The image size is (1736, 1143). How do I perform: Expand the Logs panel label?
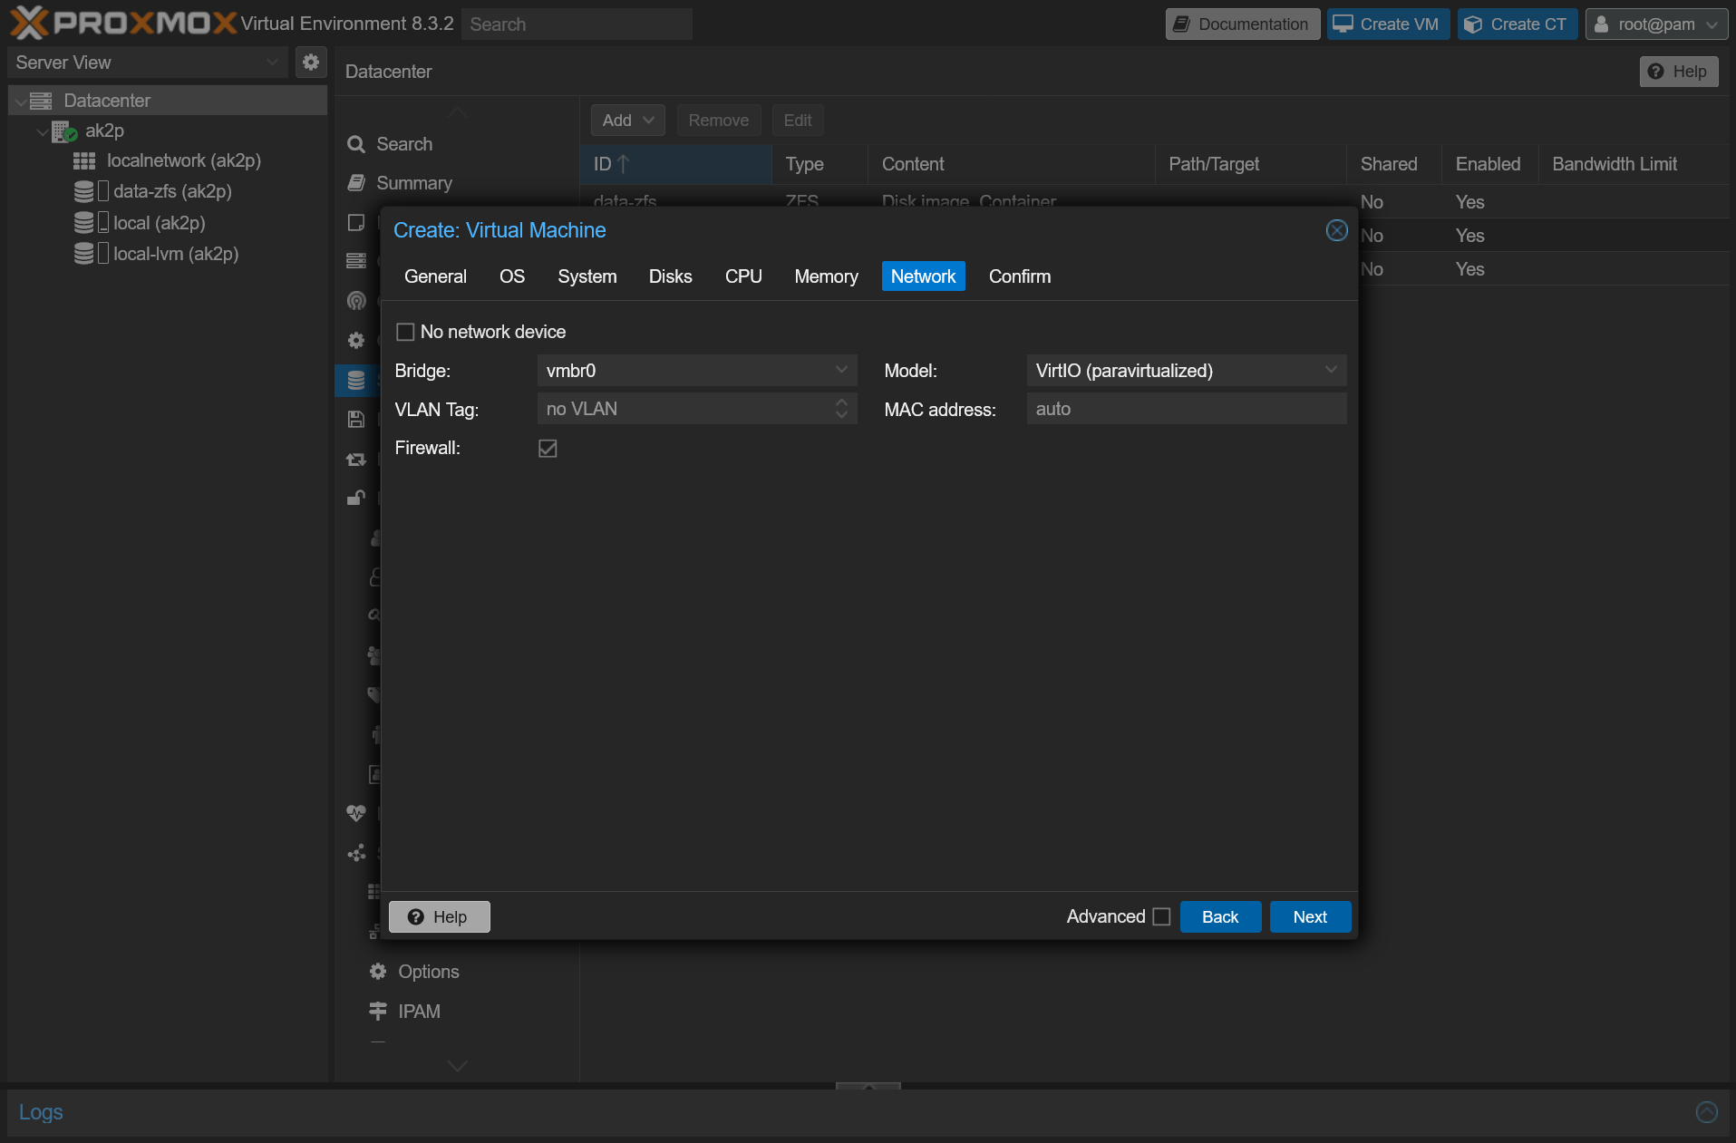(41, 1112)
